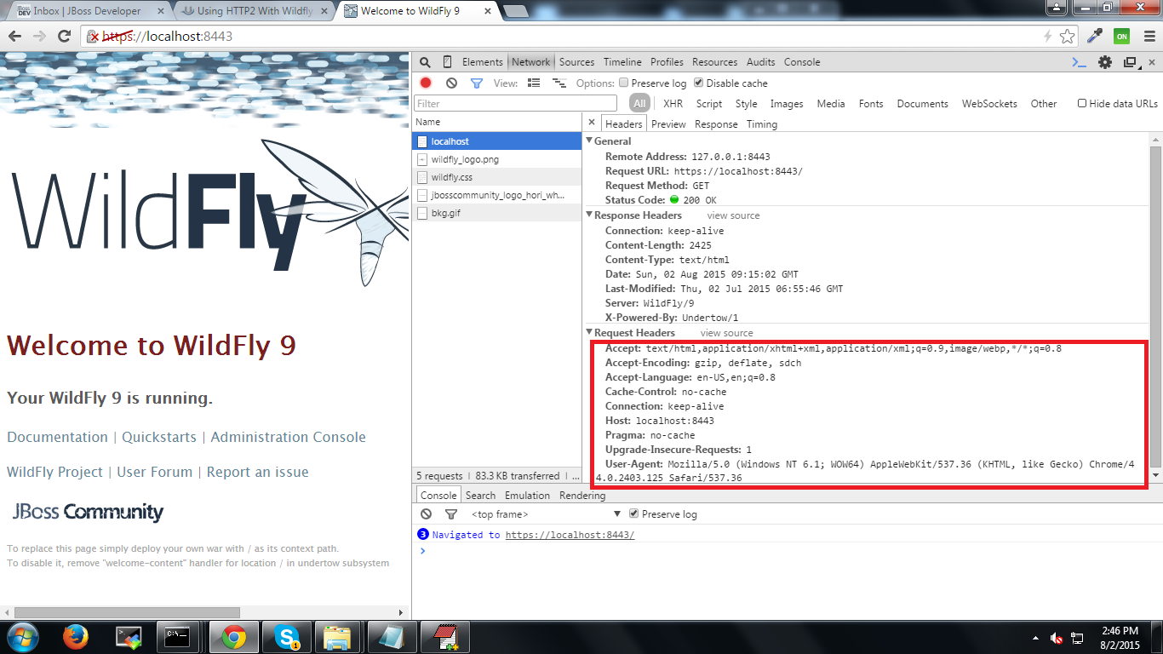Viewport: 1163px width, 654px height.
Task: Filter requests by Images
Action: [x=787, y=103]
